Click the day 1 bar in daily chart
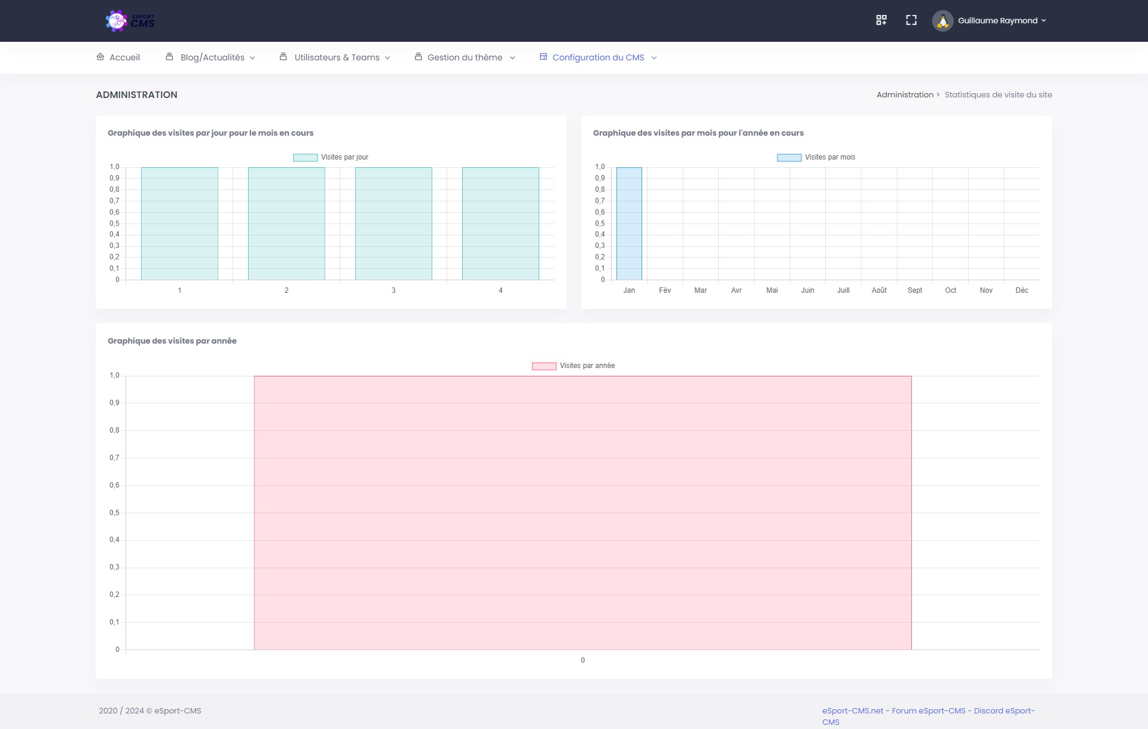1148x729 pixels. [x=179, y=223]
